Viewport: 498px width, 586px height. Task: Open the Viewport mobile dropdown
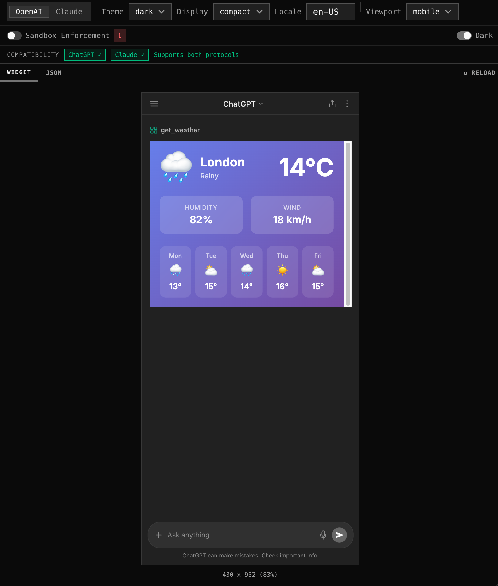[432, 12]
